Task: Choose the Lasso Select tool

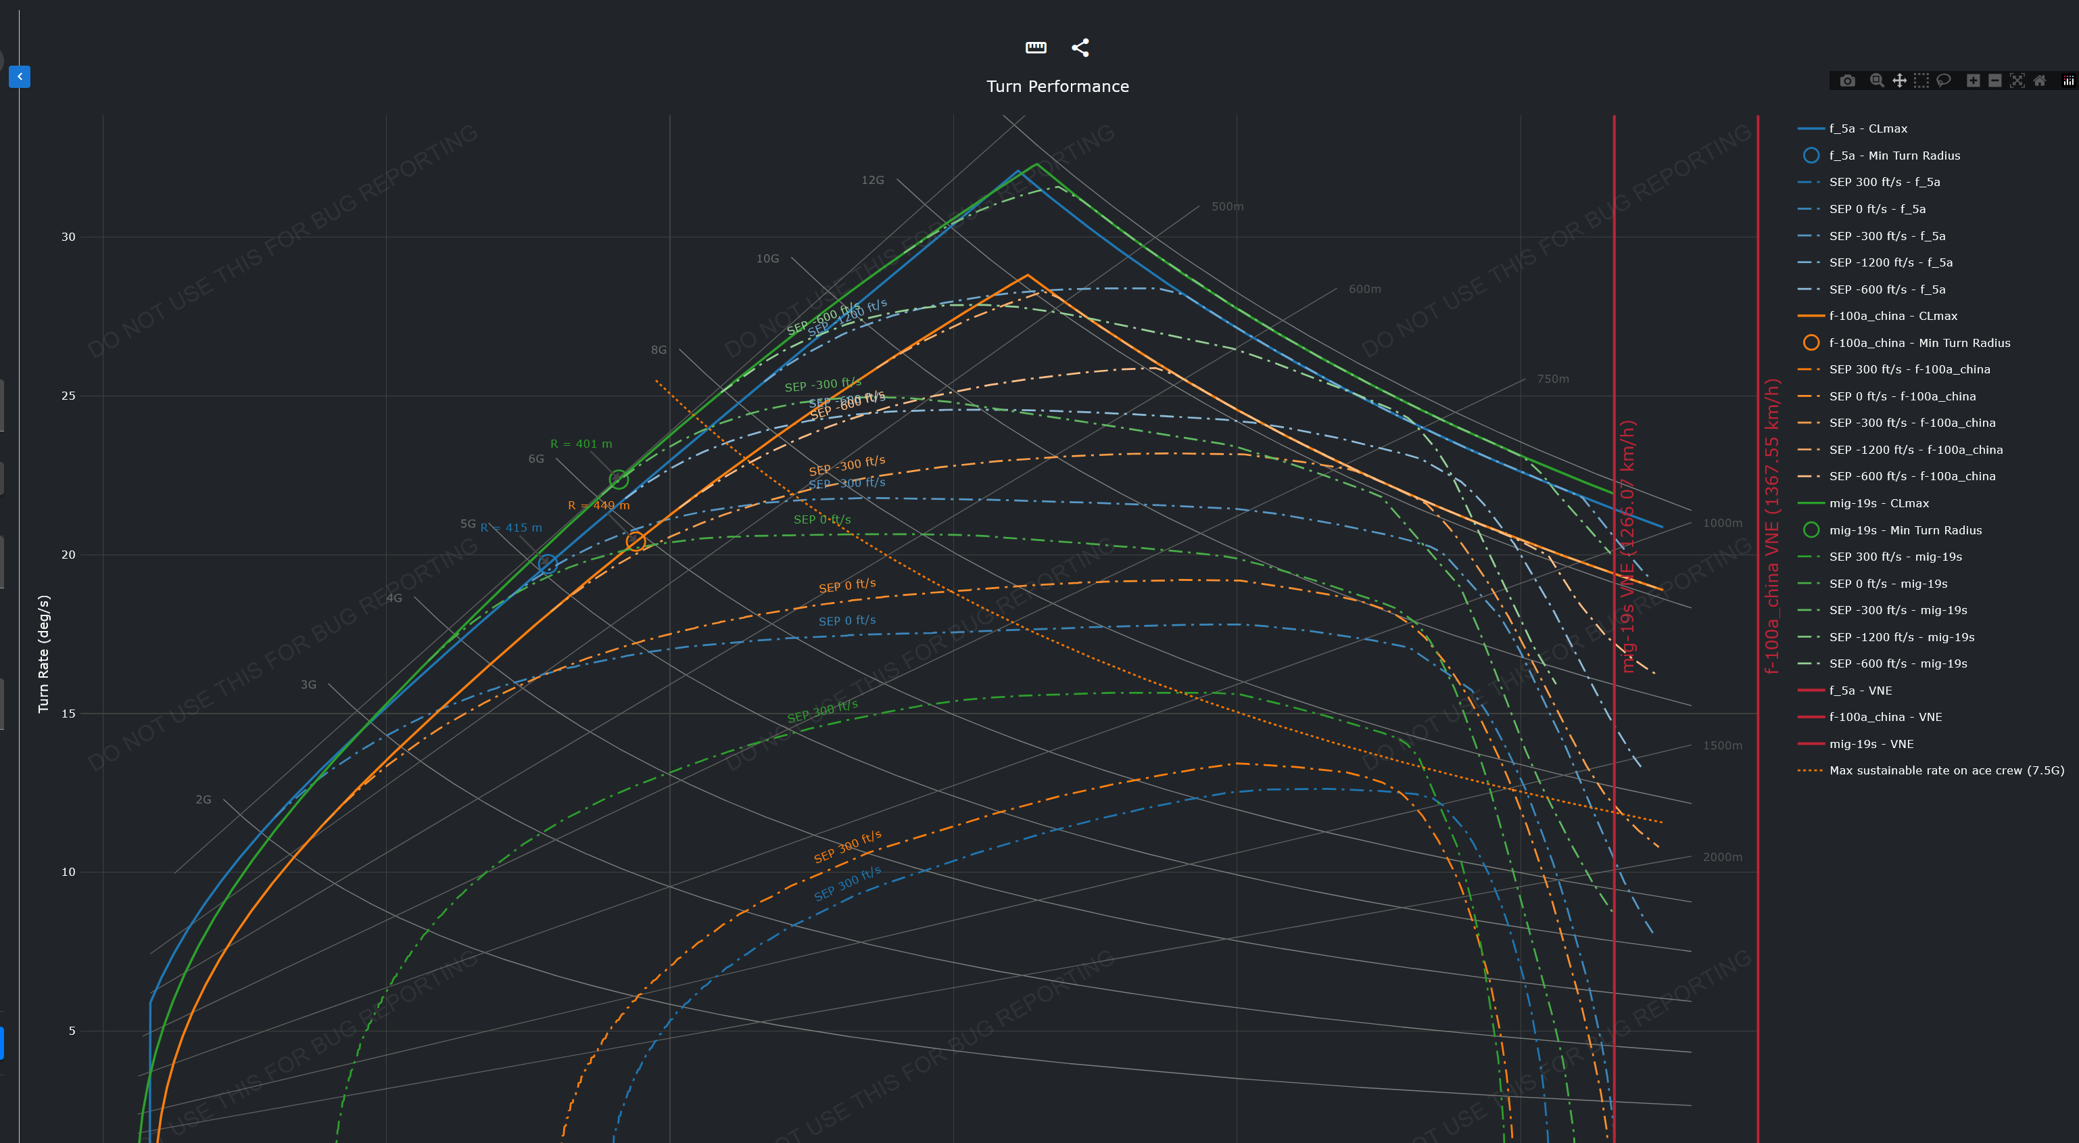Action: [1943, 80]
